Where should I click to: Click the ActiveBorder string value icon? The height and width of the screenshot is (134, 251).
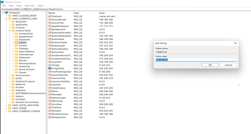point(50,20)
